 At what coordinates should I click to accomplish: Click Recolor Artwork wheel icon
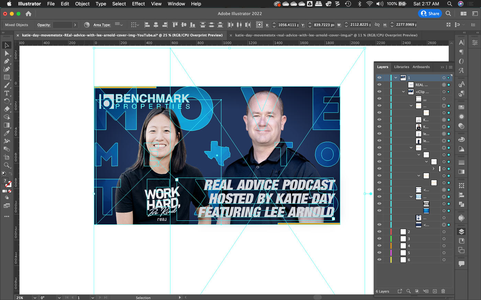click(x=87, y=25)
